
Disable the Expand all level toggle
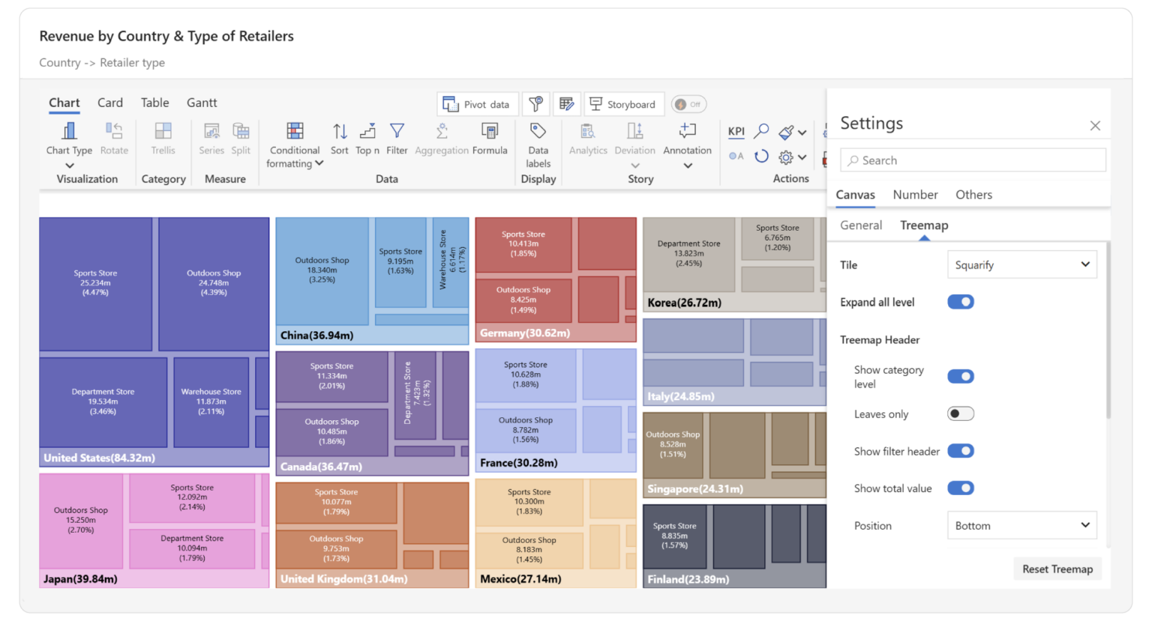[x=961, y=301]
